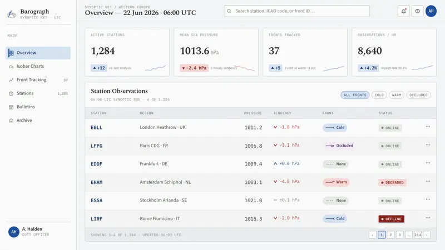Screen dimensions: 445x250
Task: Open row actions menu for EGLL
Action: pyautogui.click(x=428, y=127)
